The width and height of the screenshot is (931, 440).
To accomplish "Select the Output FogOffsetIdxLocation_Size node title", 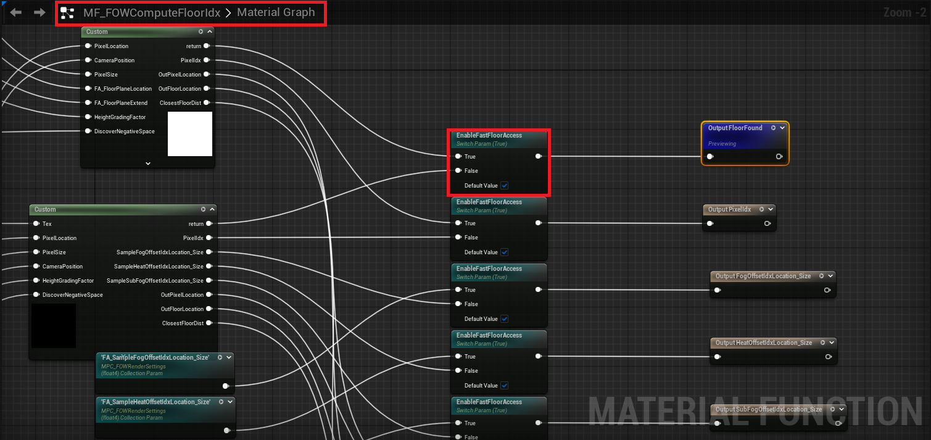I will click(x=763, y=276).
